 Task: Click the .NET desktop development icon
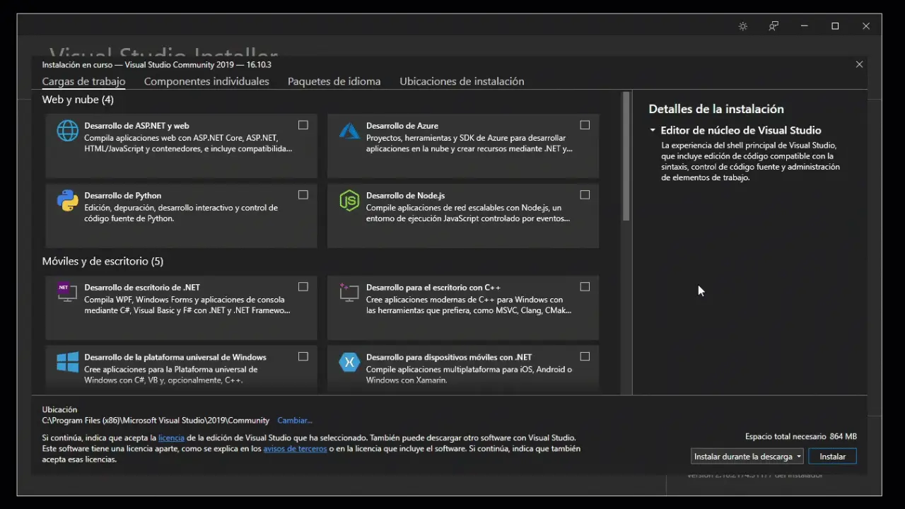(68, 292)
